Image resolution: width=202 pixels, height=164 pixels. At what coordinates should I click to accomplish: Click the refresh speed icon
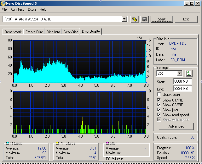click(x=189, y=73)
